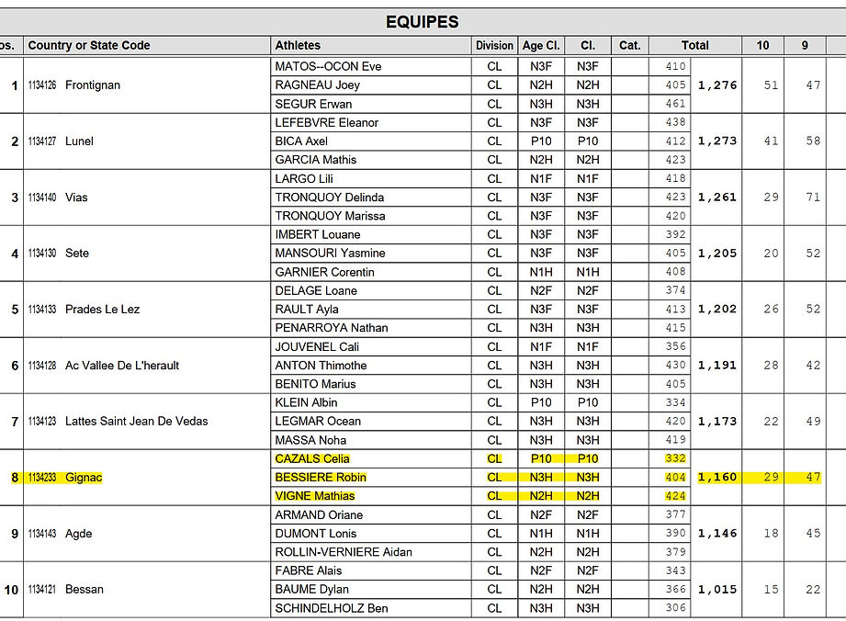Click Agde team total 1,146
The width and height of the screenshot is (846, 621).
pos(717,534)
